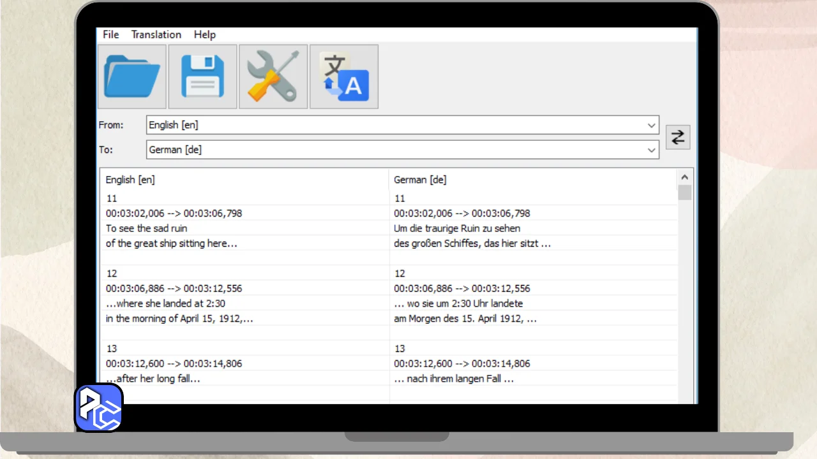Click subtitle number 12 in the English column

[x=112, y=273]
